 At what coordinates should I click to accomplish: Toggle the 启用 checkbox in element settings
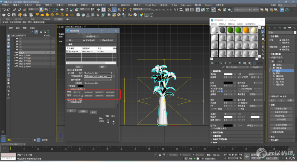[68, 73]
